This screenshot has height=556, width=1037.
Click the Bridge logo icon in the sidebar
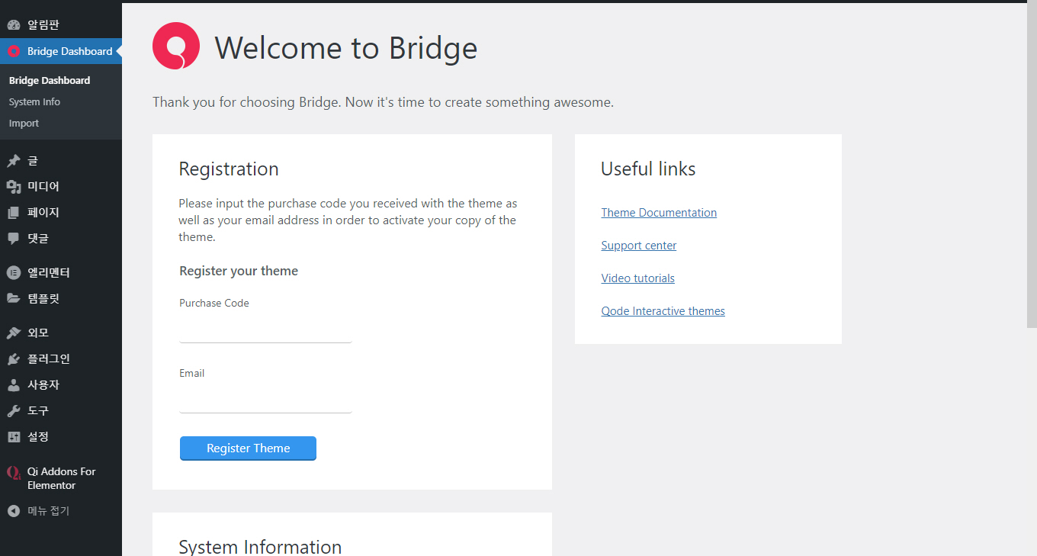coord(14,51)
